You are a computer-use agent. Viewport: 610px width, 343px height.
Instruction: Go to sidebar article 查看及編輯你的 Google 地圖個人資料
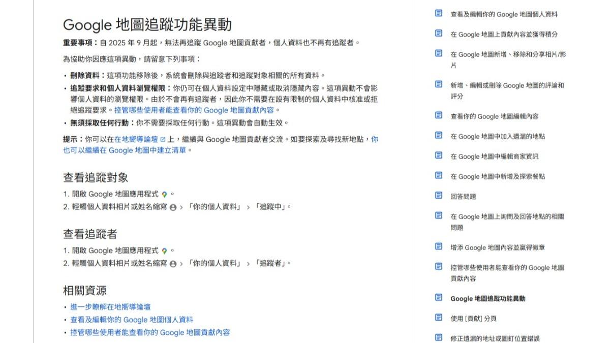pyautogui.click(x=504, y=14)
